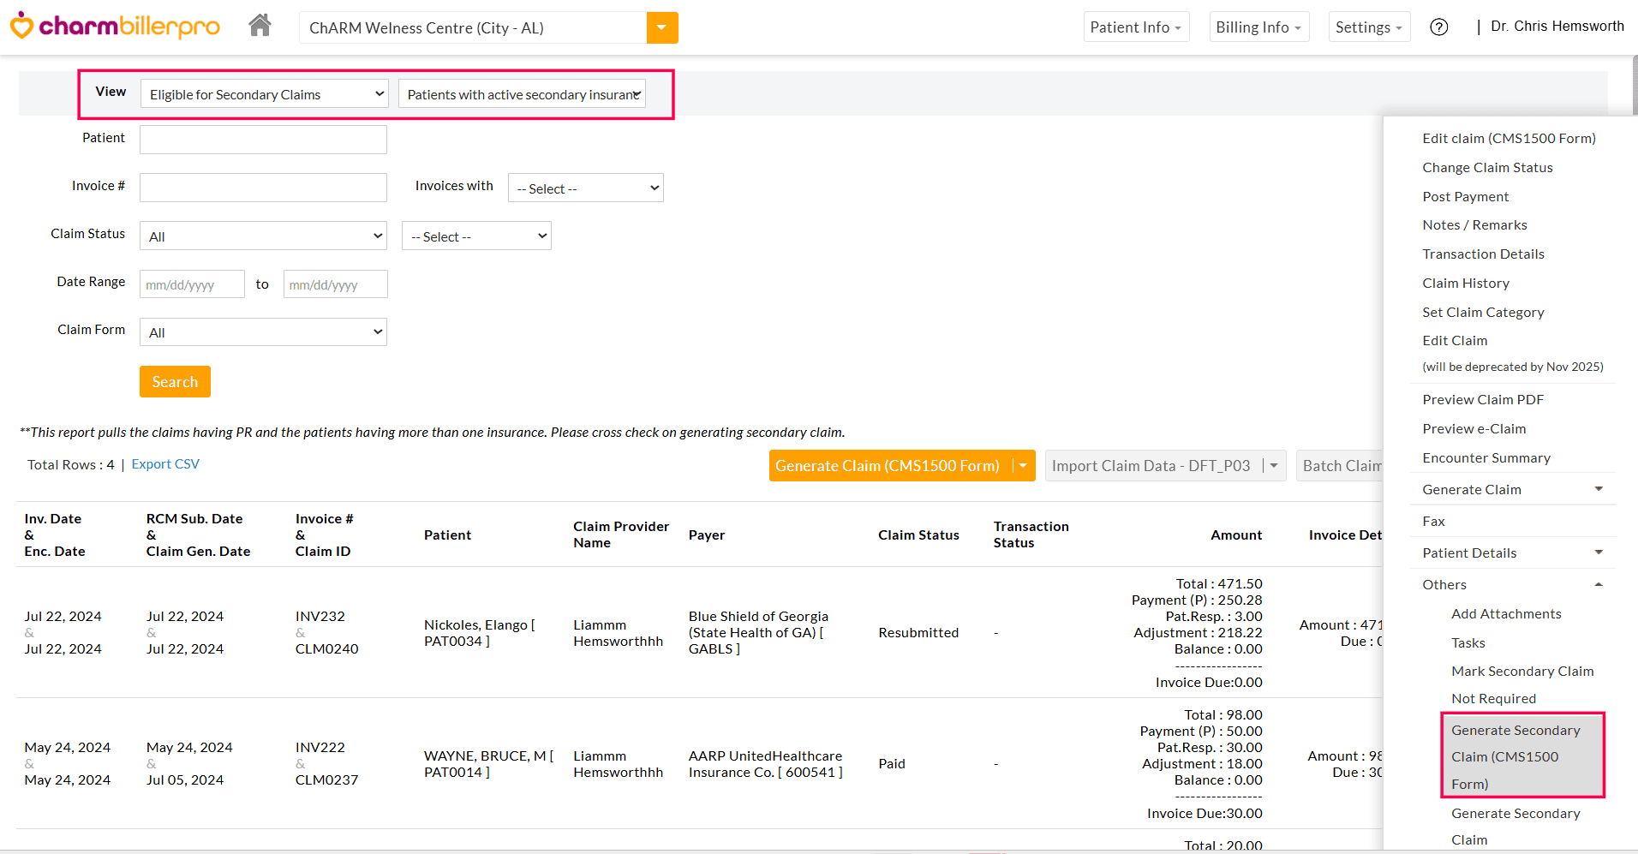Choose Edit Claim (deprecated) menu option

pyautogui.click(x=1455, y=341)
